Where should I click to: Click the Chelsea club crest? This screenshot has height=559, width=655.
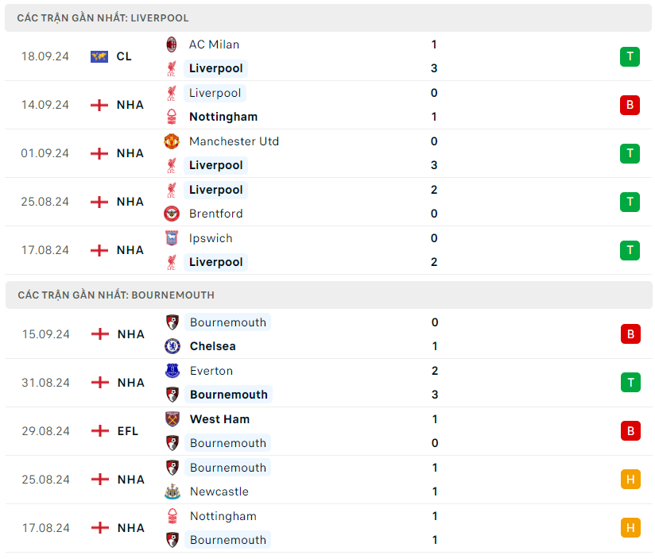point(172,346)
